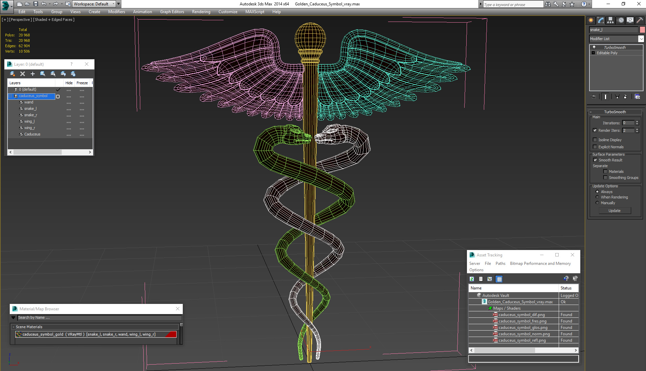
Task: Toggle TurboSmooth modifier lightbulb on/off
Action: click(x=594, y=48)
